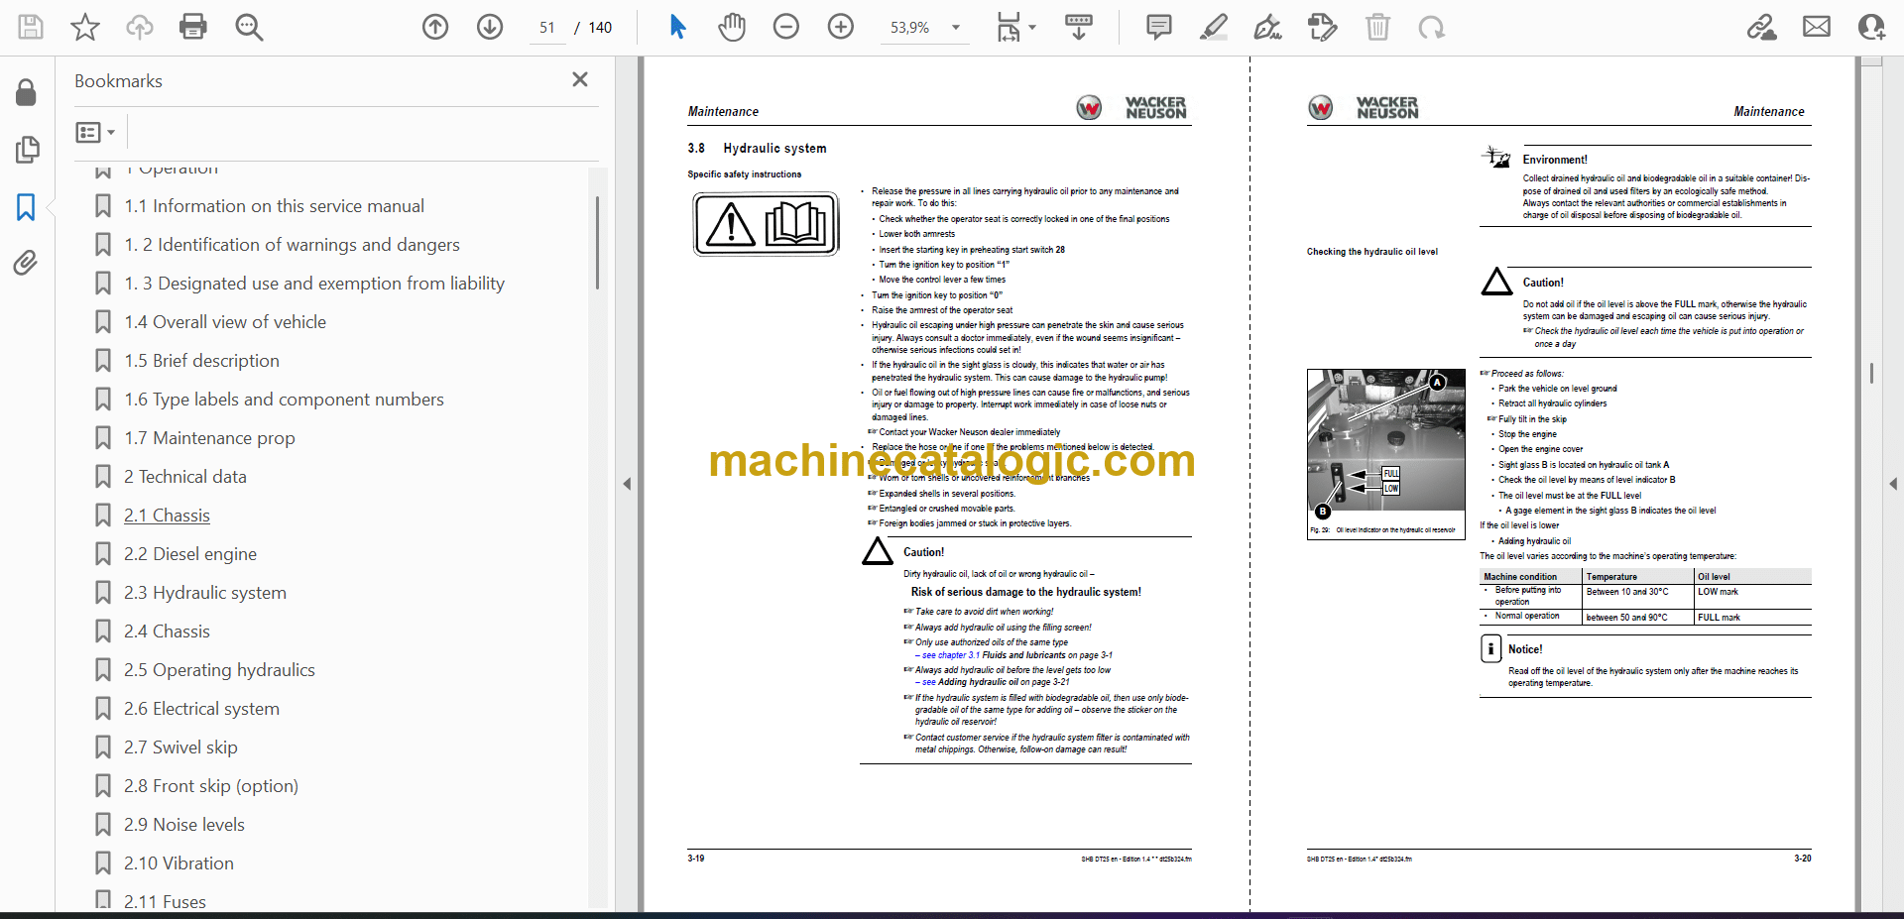Share a link to the file
Viewport: 1904px width, 919px height.
pos(1762,27)
